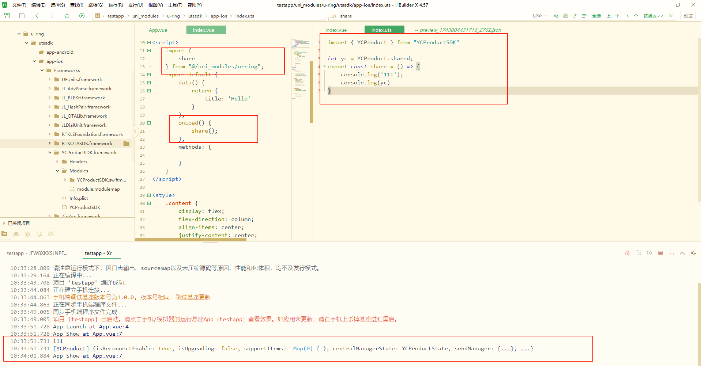Click the 预览 preview button
This screenshot has height=366, width=701.
click(x=688, y=16)
